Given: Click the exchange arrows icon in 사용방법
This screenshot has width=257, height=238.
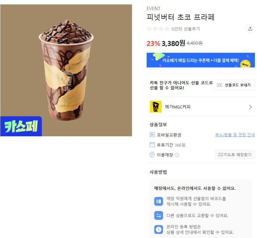Looking at the screenshot, I should 159,215.
